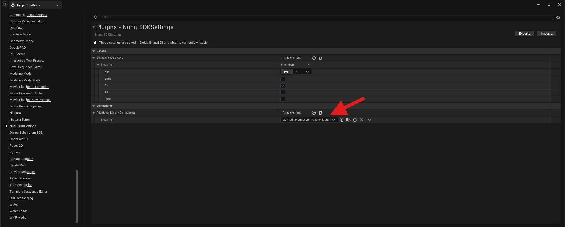Create new blueprint class for library component

click(x=355, y=120)
